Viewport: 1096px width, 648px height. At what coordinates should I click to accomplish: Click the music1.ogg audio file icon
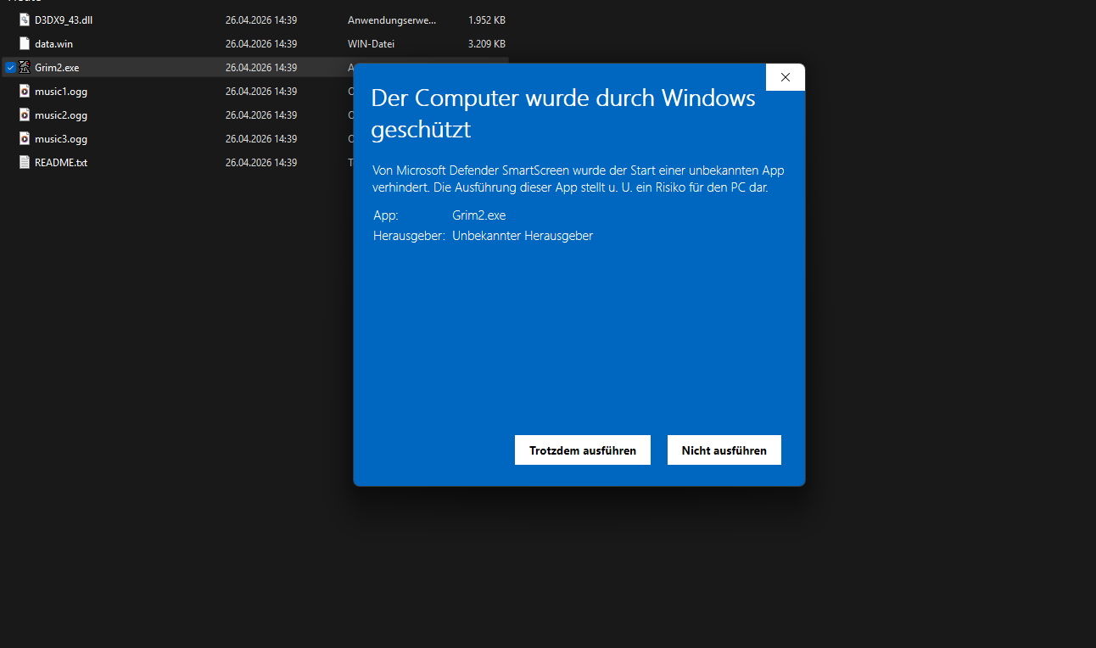pos(25,91)
